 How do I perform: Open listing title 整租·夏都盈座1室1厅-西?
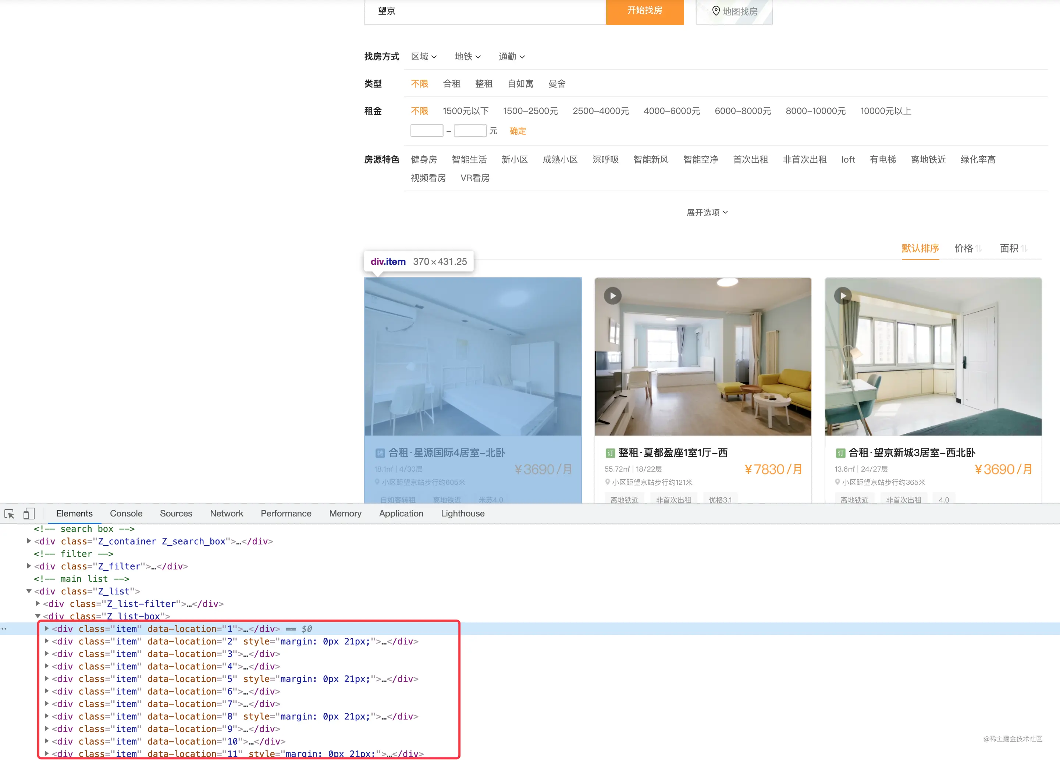click(x=673, y=453)
